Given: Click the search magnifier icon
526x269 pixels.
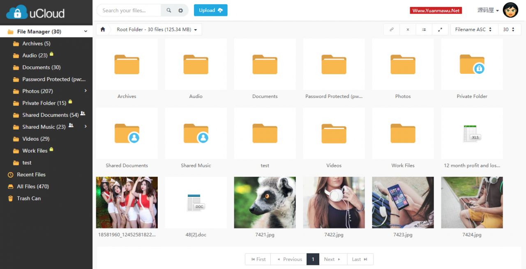Looking at the screenshot, I should click(x=169, y=11).
